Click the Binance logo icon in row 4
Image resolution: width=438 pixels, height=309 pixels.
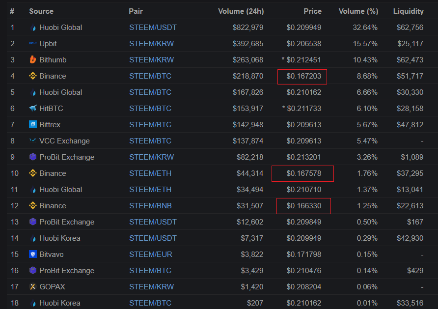33,76
